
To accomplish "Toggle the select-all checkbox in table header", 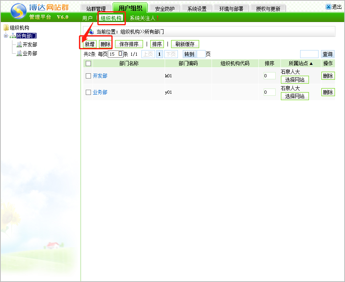I will pos(89,63).
